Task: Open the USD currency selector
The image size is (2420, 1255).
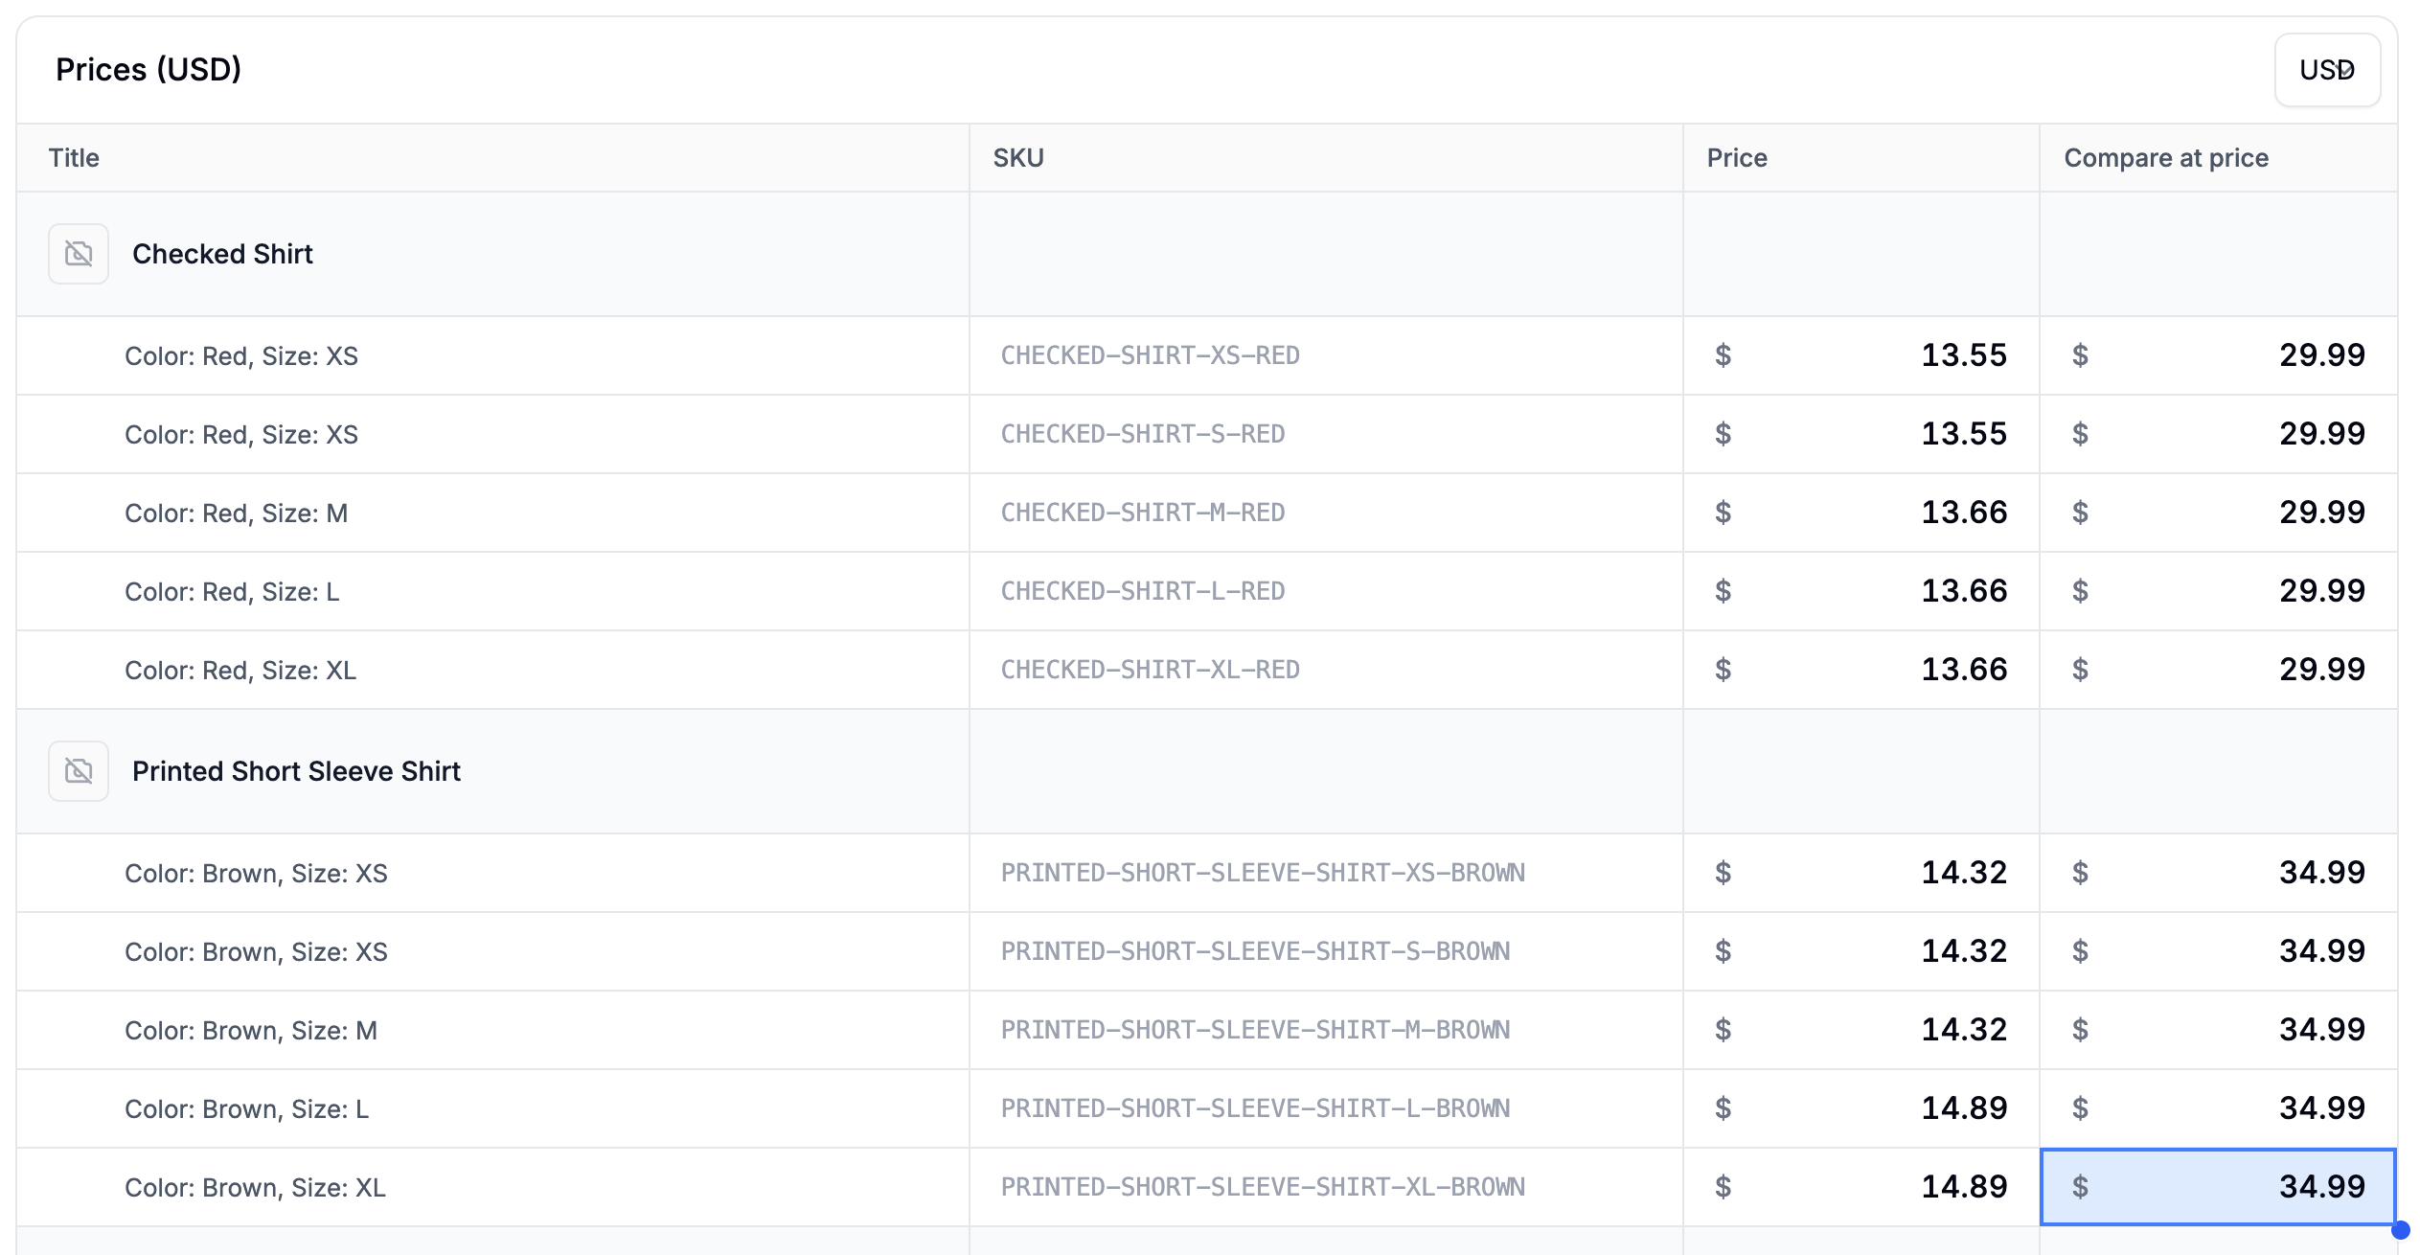Action: 2328,69
